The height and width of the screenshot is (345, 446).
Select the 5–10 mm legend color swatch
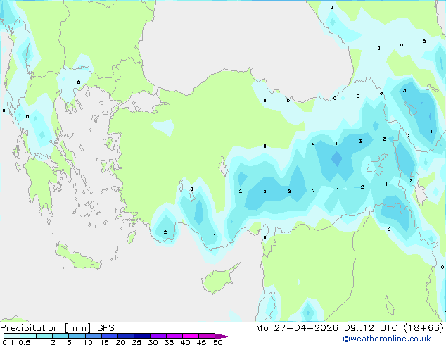point(77,336)
